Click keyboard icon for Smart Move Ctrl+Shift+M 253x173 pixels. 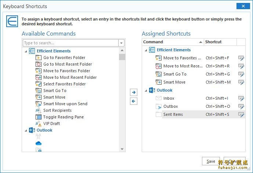[241, 82]
